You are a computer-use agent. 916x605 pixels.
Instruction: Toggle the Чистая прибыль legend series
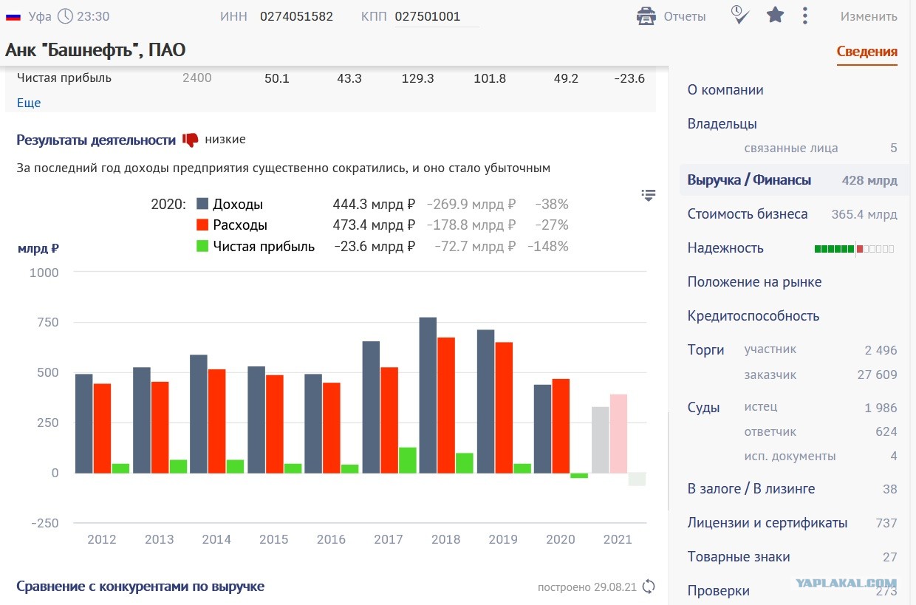point(256,247)
